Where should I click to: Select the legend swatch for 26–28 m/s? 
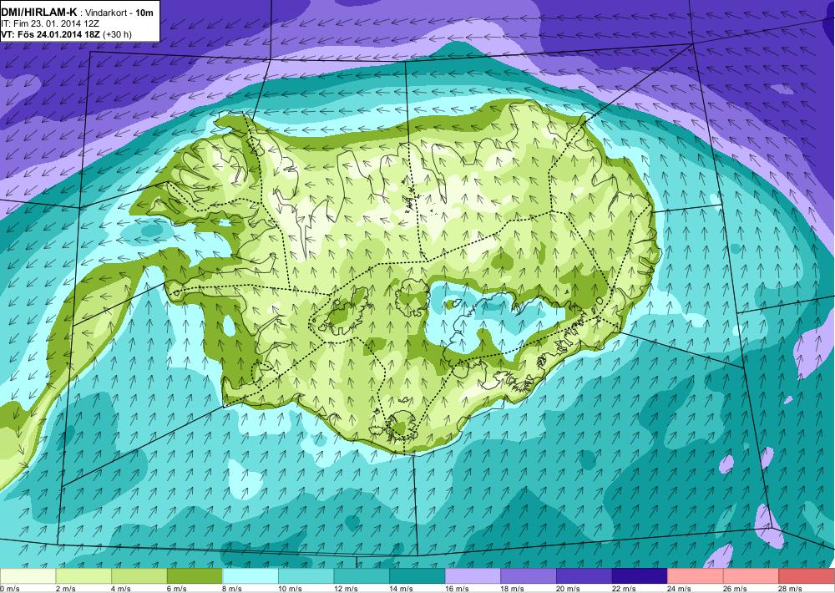(x=751, y=576)
